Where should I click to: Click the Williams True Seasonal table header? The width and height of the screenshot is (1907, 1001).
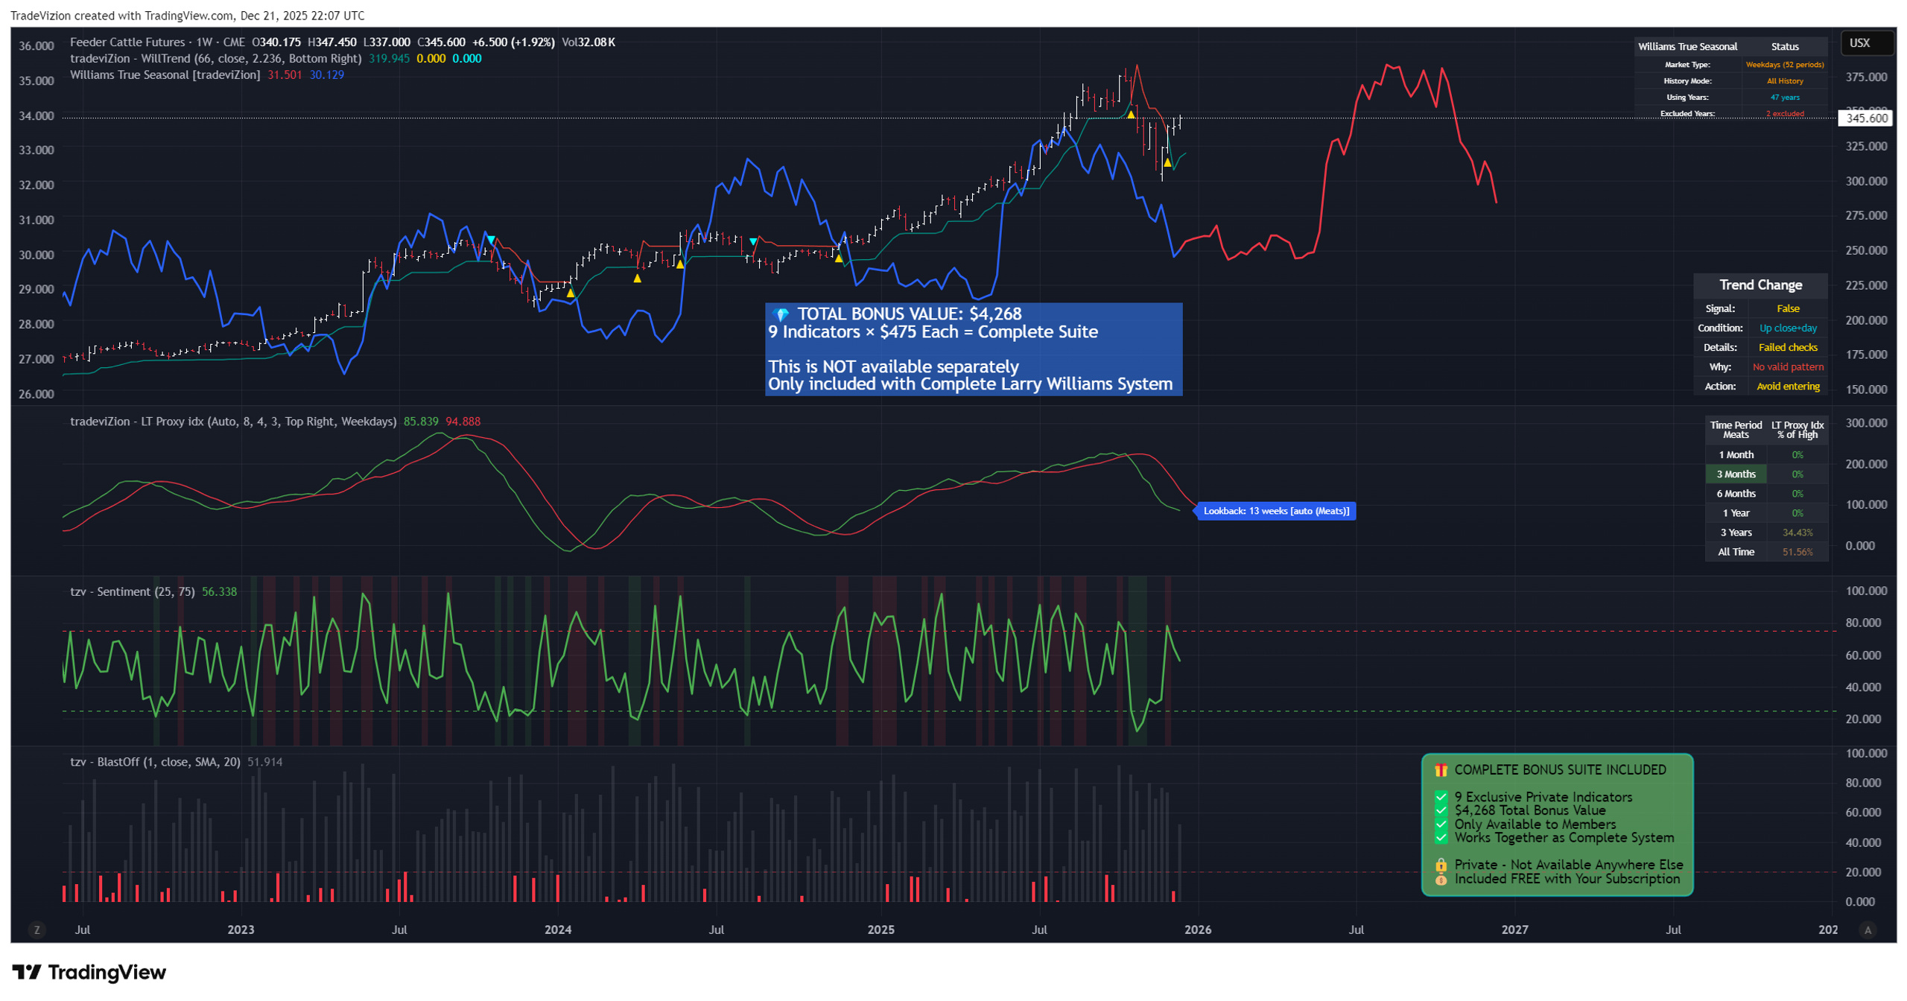pos(1687,46)
